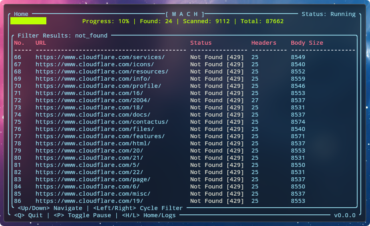The image size is (370, 226).
Task: Click the <P> Toggle Pause hint
Action: tap(82, 216)
